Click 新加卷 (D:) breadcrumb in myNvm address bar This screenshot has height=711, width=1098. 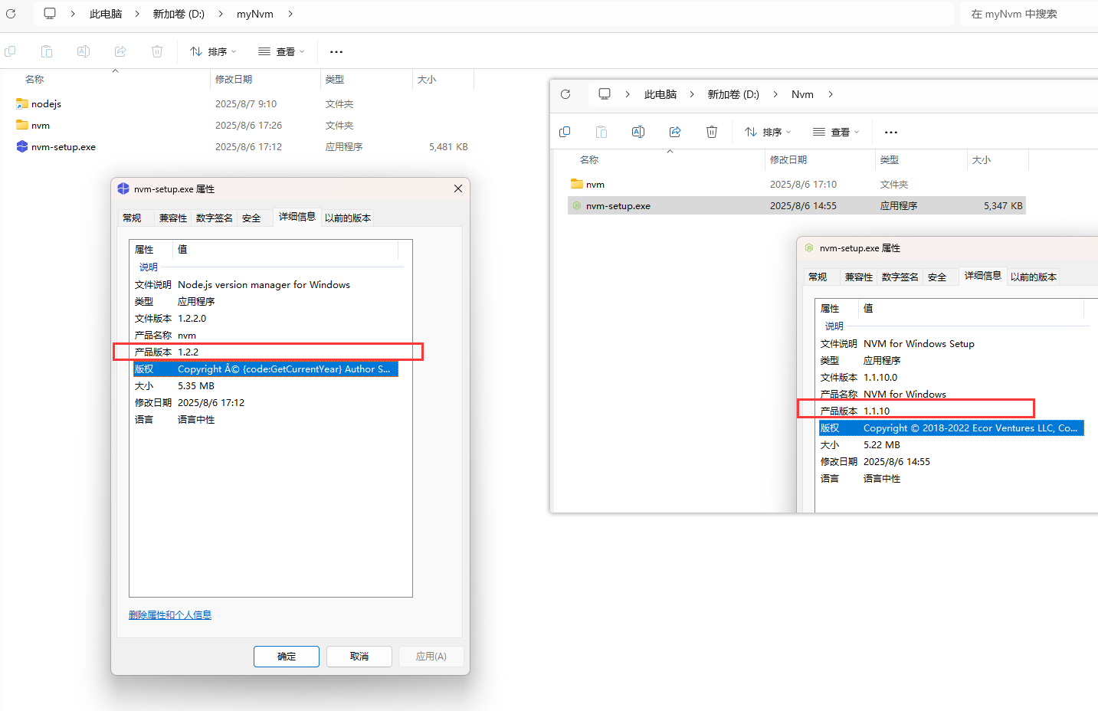pos(179,14)
